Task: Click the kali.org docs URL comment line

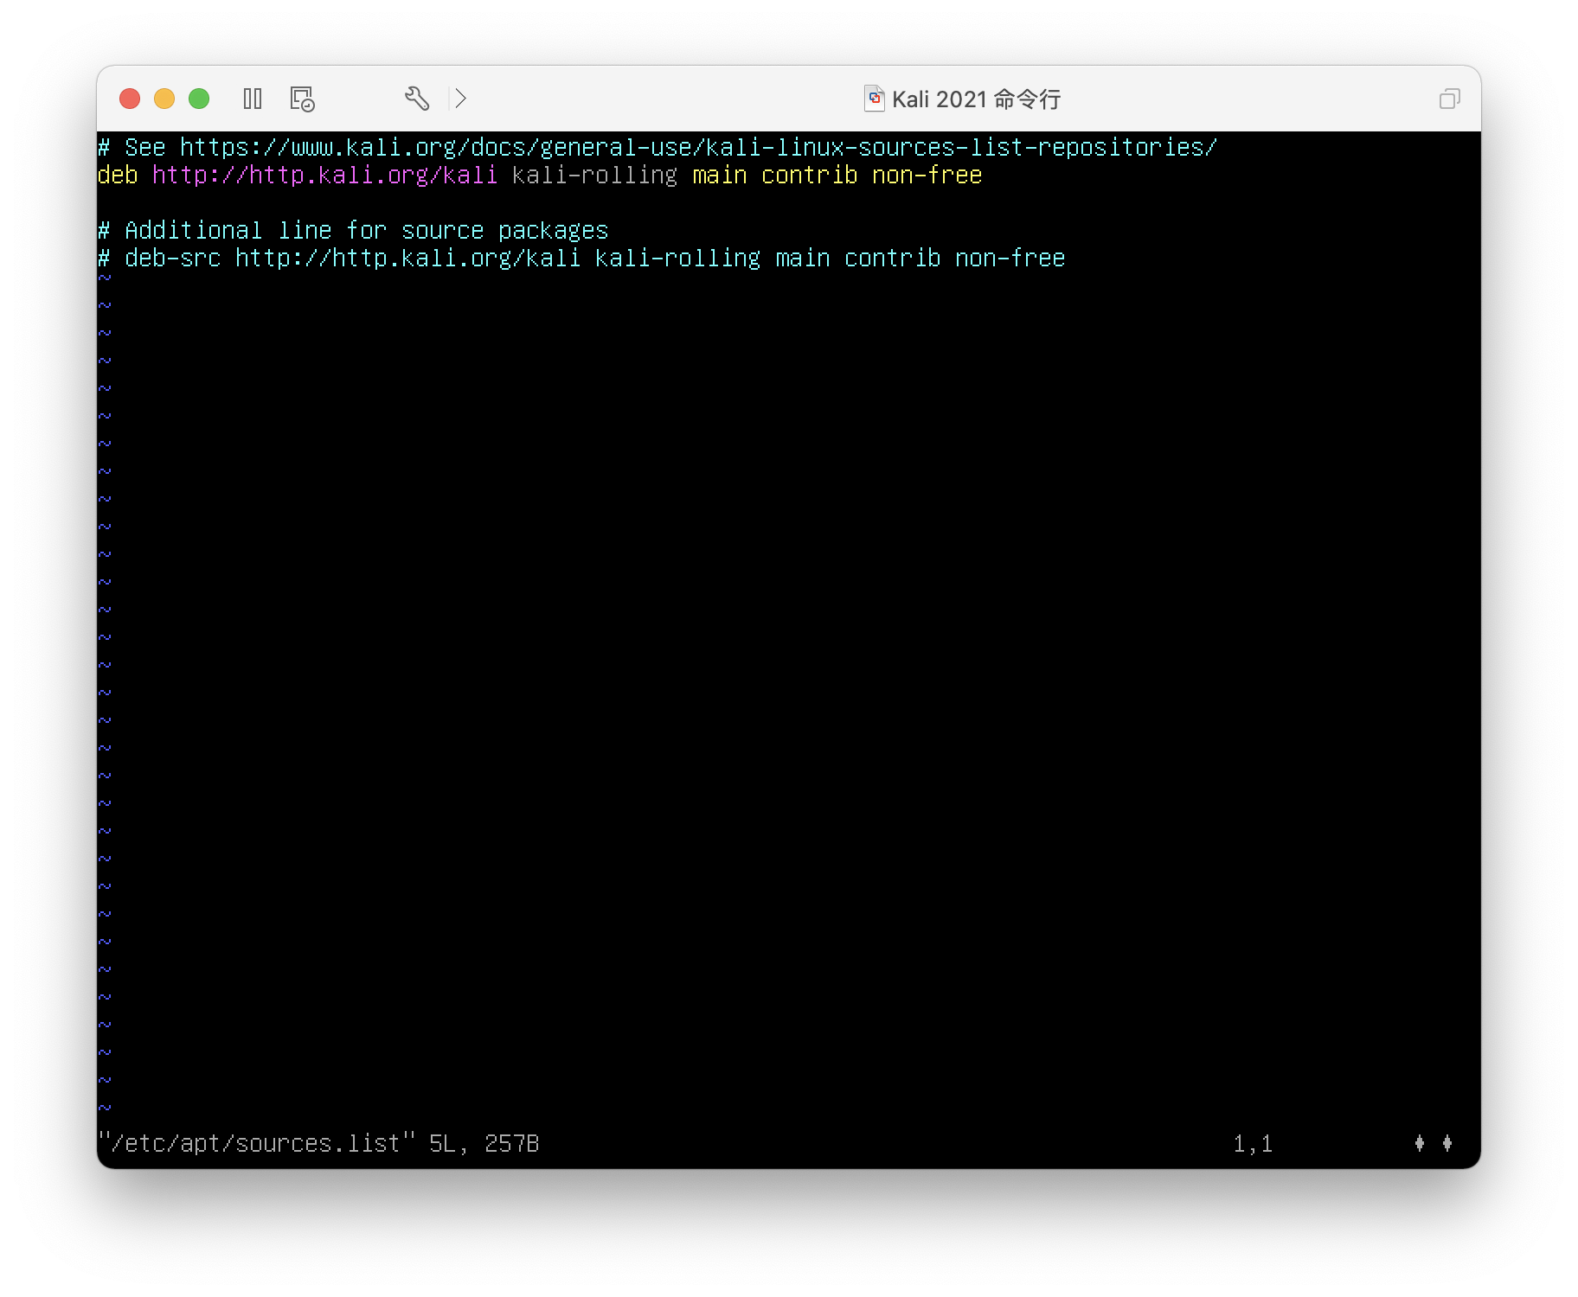Action: (657, 148)
